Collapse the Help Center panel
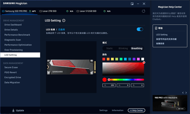 click(136, 110)
